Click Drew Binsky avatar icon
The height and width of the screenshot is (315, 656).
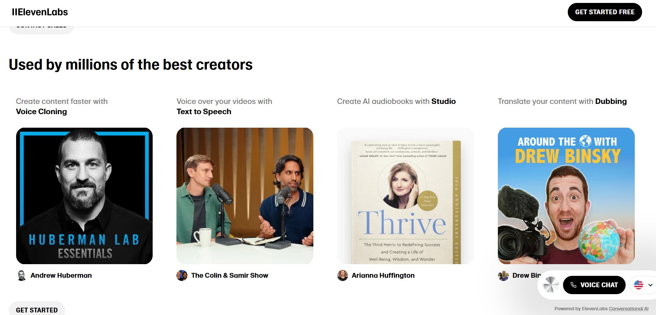503,275
